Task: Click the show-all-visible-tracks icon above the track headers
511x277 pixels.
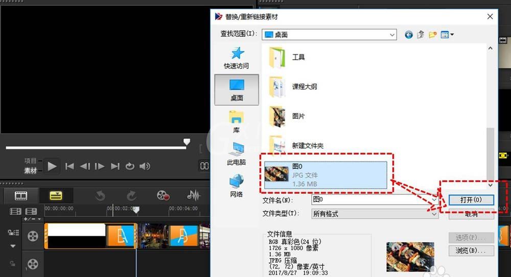Action: click(x=15, y=212)
